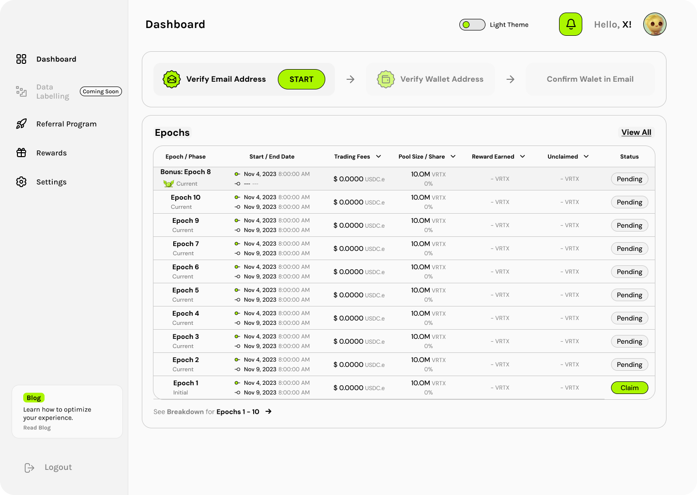Click the Verify Email envelope badge icon

click(171, 79)
